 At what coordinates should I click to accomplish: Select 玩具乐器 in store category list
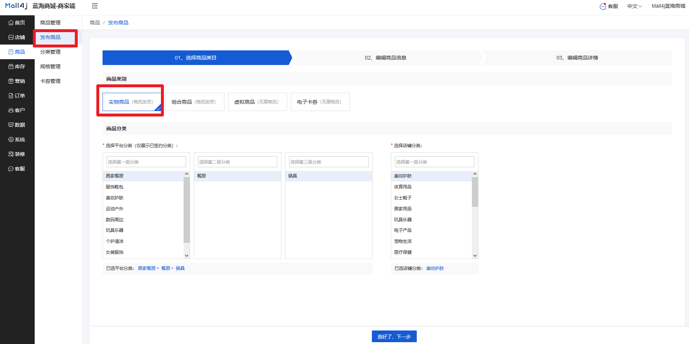(x=432, y=220)
